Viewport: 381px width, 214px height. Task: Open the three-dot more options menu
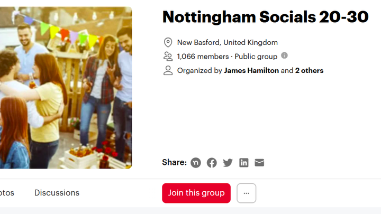(x=246, y=193)
